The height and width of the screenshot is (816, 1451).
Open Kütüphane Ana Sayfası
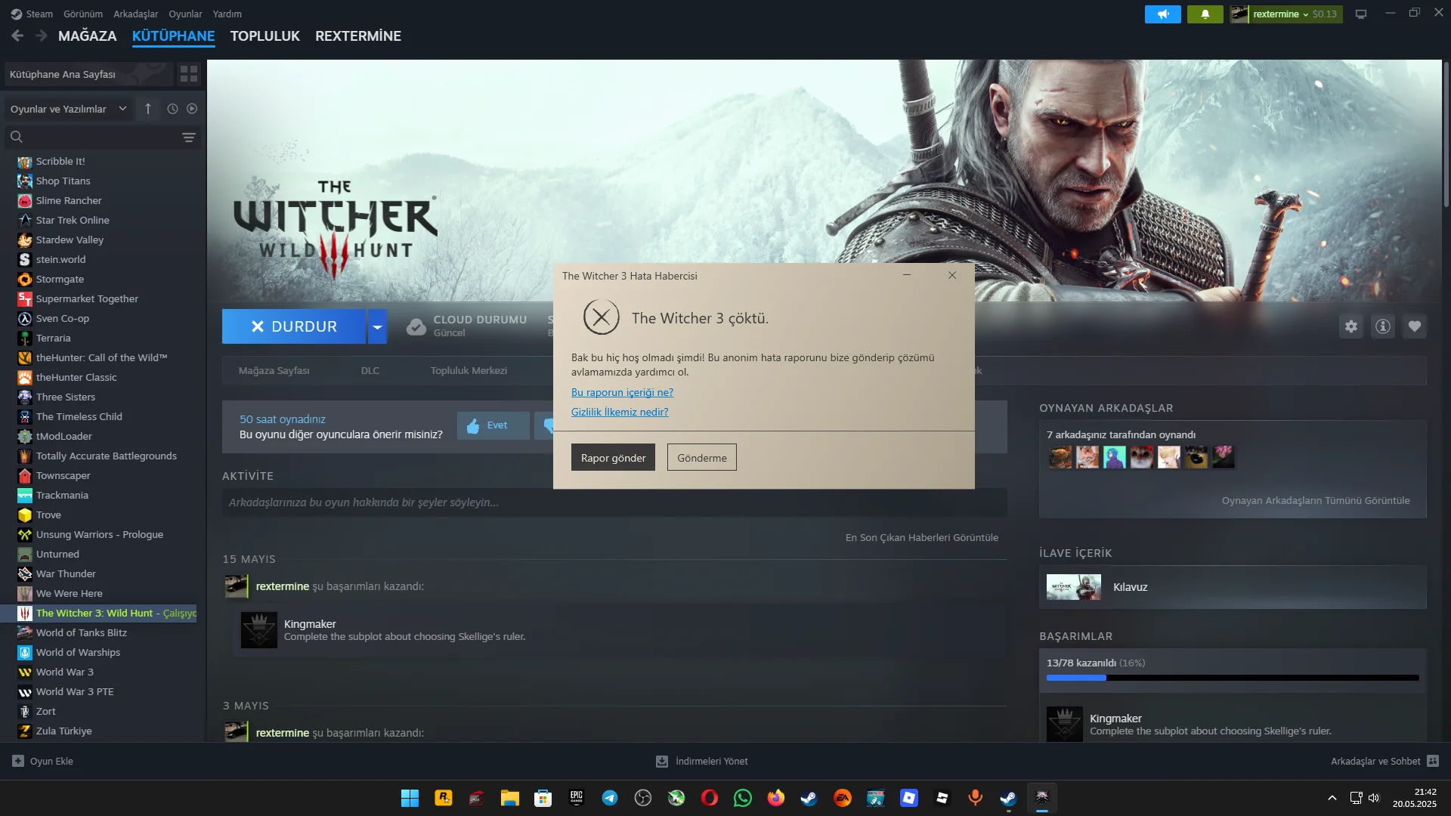click(x=88, y=74)
